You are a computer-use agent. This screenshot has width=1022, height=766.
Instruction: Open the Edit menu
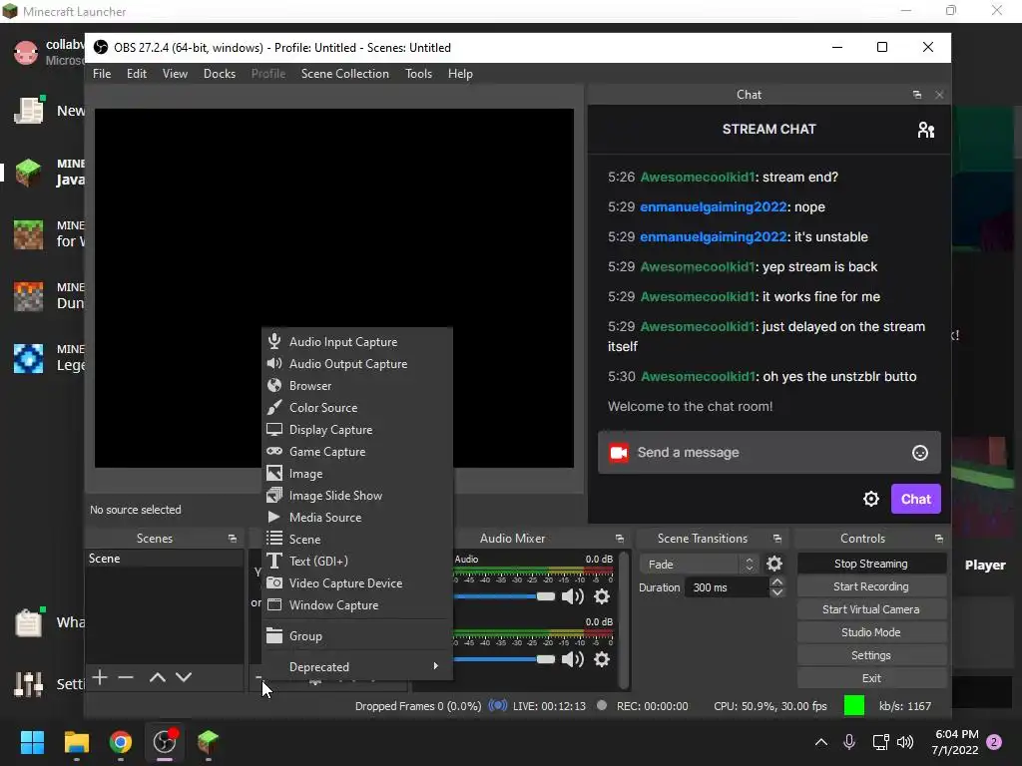(136, 74)
